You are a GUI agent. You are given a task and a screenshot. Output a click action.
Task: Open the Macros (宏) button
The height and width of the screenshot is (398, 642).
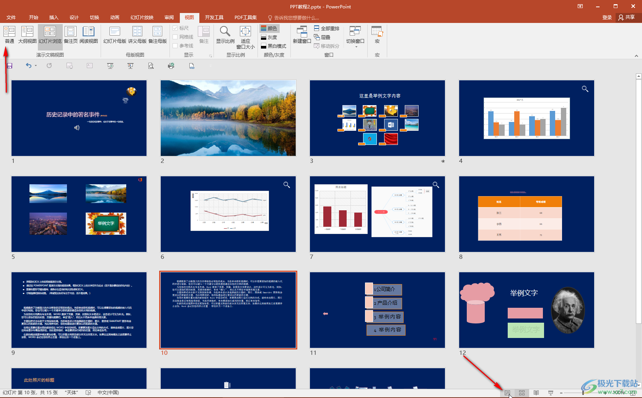pyautogui.click(x=377, y=35)
